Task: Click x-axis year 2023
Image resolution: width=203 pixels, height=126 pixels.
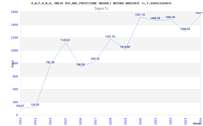Action: coord(186,121)
